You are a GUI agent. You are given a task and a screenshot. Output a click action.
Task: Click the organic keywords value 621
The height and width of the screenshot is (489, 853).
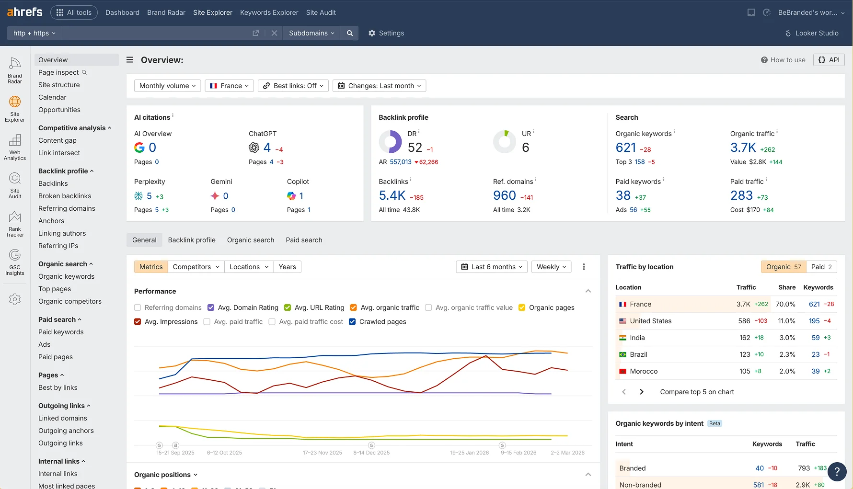[x=626, y=148]
